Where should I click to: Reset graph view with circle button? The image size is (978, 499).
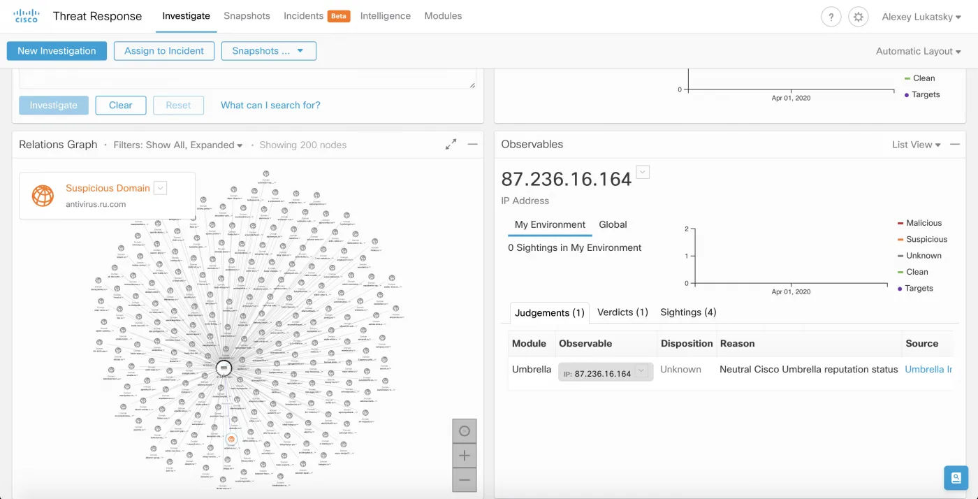(465, 431)
